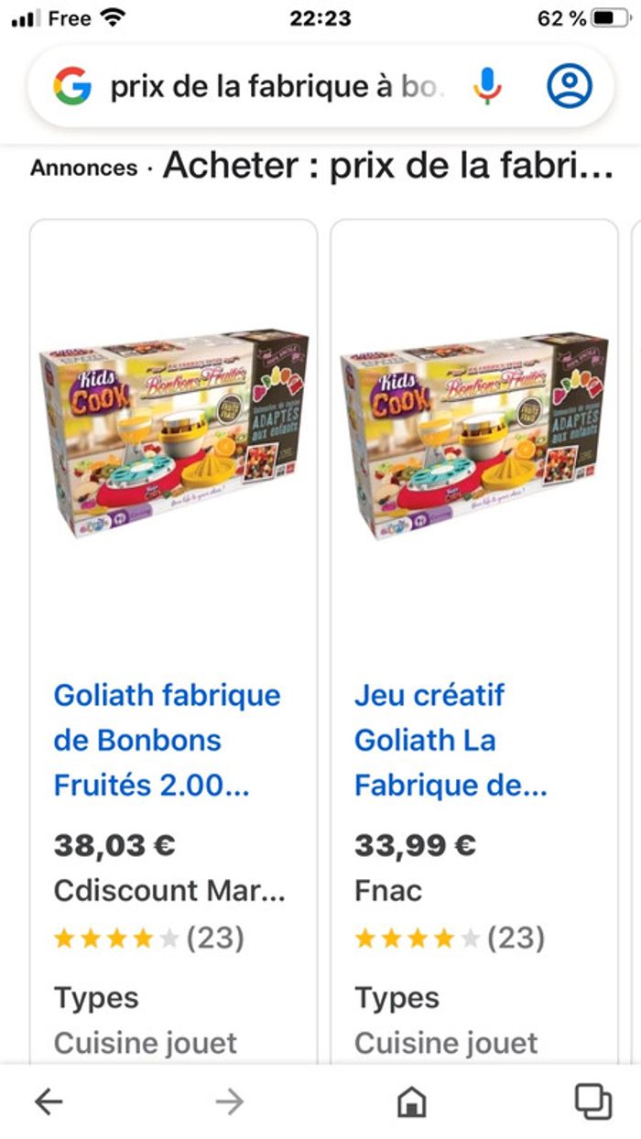Start voice search with microphone icon
The image size is (641, 1139).
[487, 86]
